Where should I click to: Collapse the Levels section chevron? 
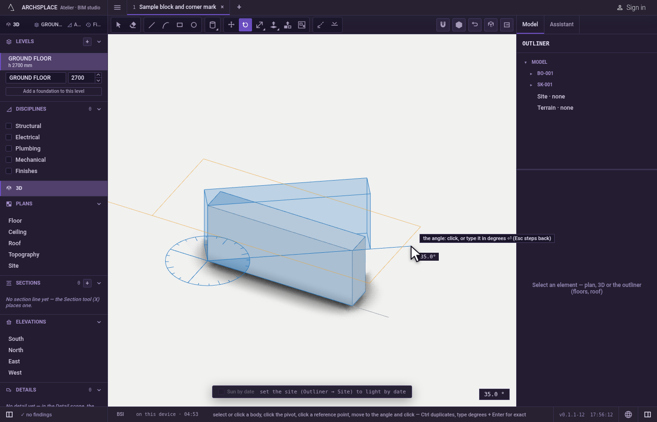pos(99,42)
